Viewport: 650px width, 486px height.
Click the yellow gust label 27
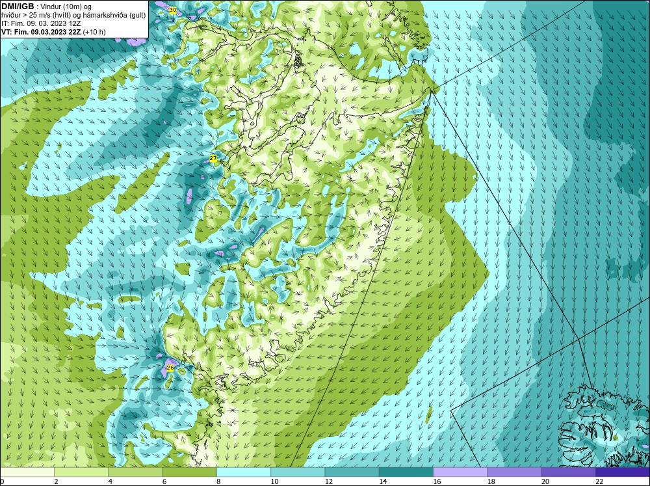pyautogui.click(x=213, y=159)
